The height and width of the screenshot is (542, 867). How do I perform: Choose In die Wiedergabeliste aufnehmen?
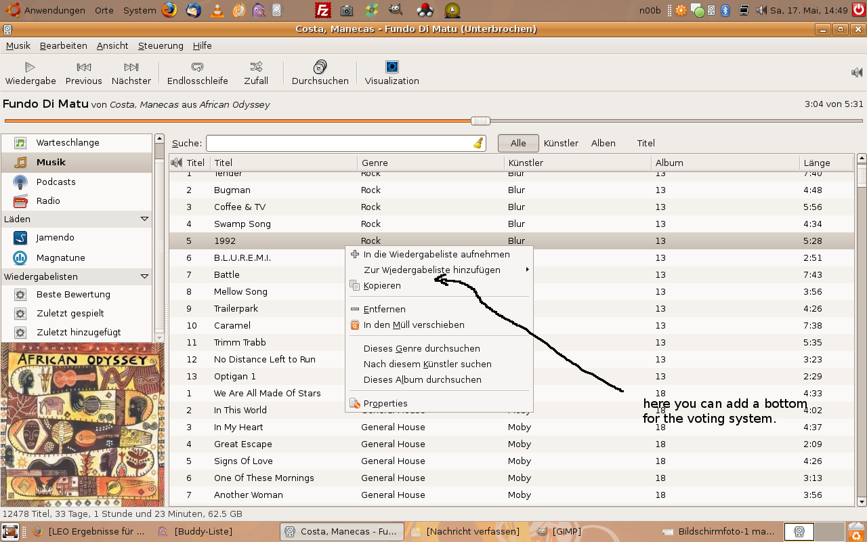click(x=439, y=255)
